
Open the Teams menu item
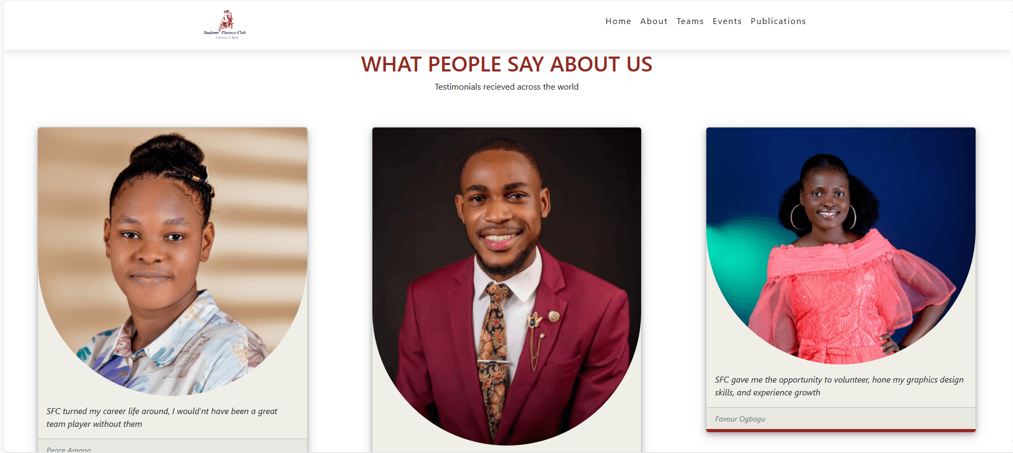[x=690, y=21]
